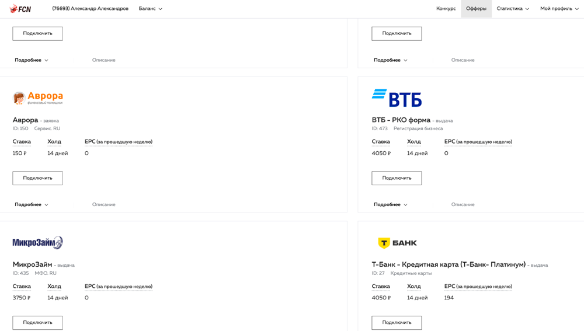Screen dimensions: 584x331
Task: Click the Сервис. RU category label
Action: pos(47,128)
